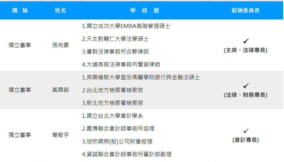Click the checkmark in 簡敏宇's committee cell
This screenshot has height=162, width=284.
click(246, 131)
